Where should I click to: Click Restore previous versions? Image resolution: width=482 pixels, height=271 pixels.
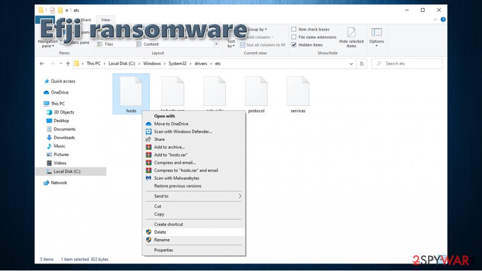tap(194, 186)
